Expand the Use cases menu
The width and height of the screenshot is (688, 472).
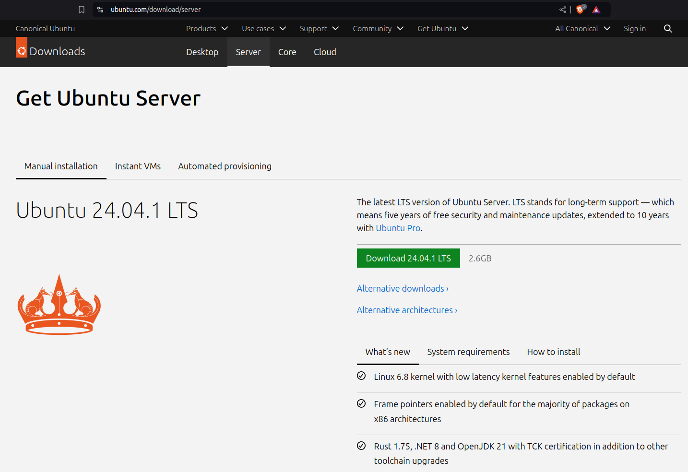point(264,29)
